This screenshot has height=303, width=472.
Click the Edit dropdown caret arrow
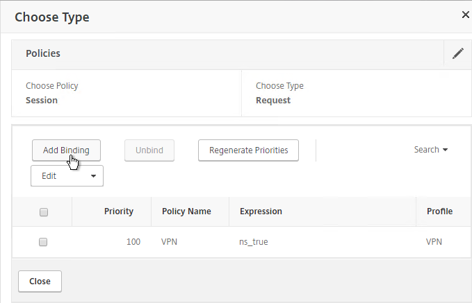(93, 176)
